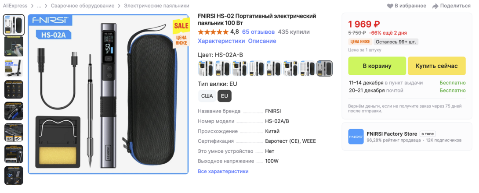Choose the last selected color variant swatch
The height and width of the screenshot is (193, 479).
click(x=325, y=68)
